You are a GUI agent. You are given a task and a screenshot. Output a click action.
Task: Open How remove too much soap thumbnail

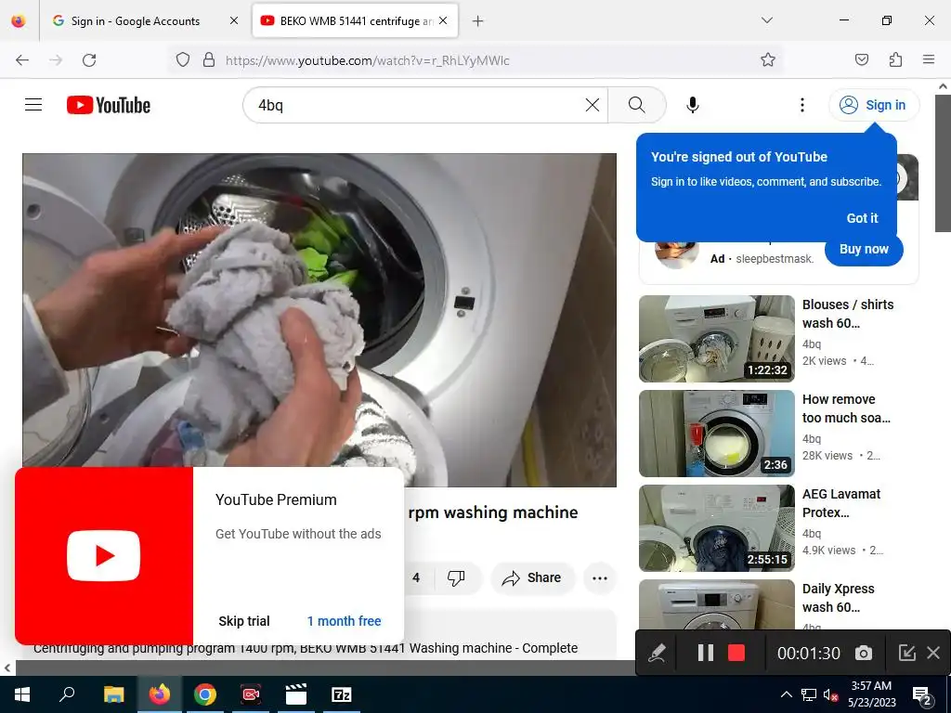tap(716, 433)
